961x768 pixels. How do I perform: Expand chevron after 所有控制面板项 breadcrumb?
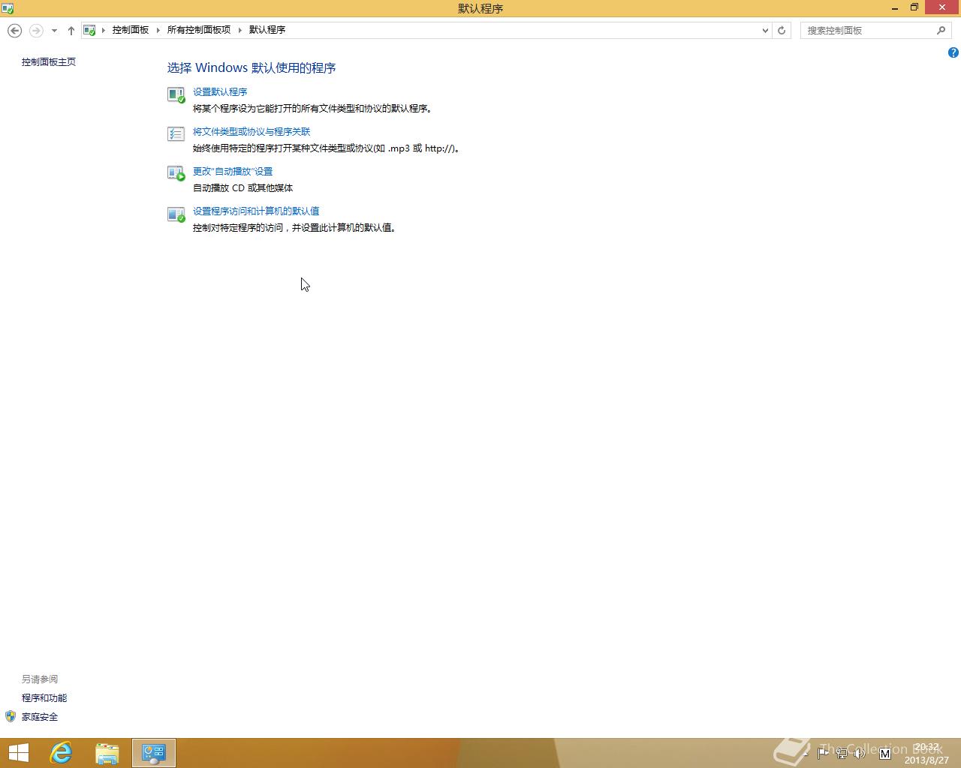tap(240, 30)
